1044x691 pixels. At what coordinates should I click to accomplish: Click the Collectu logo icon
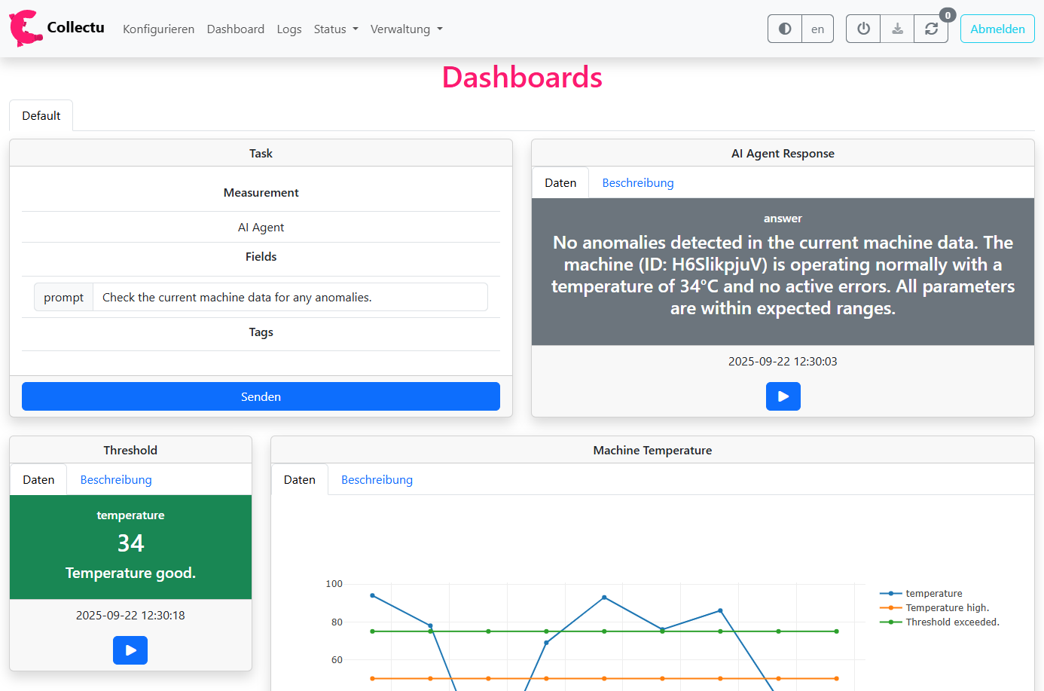coord(25,29)
